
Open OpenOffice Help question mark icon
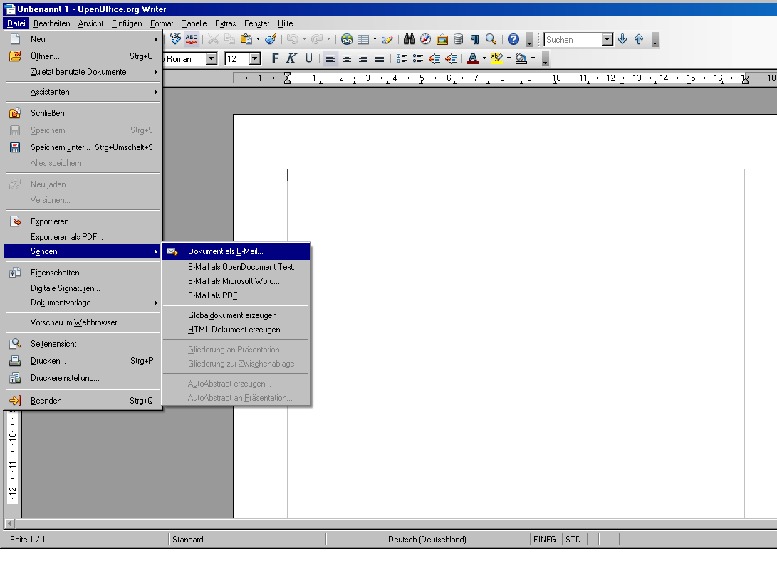pyautogui.click(x=513, y=39)
